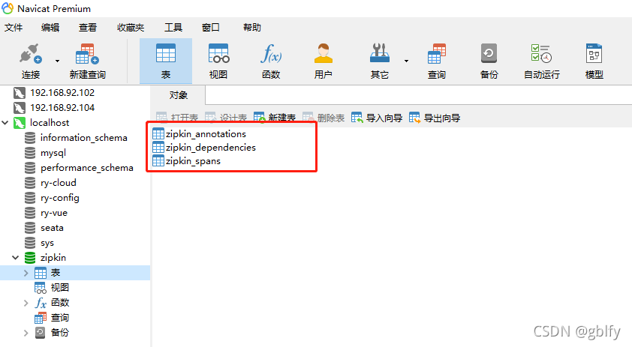Click the Open Table (打开表) button
This screenshot has height=347, width=632.
click(x=177, y=118)
